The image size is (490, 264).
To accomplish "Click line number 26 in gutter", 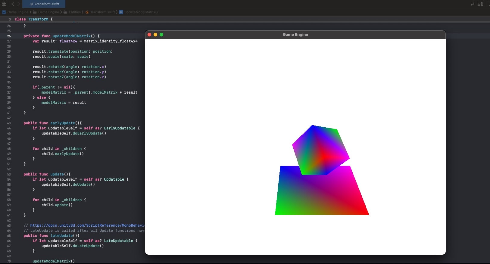I will [9, 36].
